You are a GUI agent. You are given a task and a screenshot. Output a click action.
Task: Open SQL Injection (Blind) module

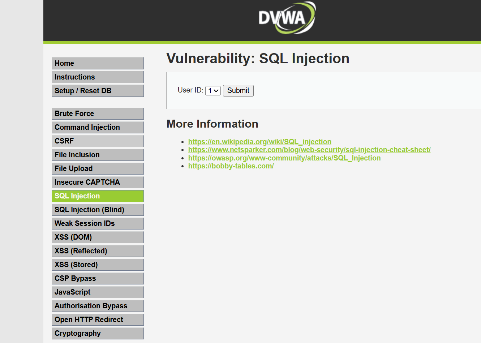(x=98, y=210)
